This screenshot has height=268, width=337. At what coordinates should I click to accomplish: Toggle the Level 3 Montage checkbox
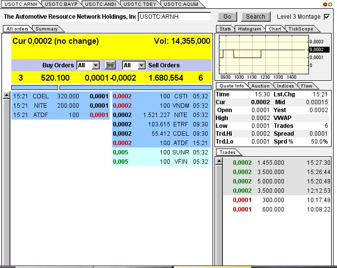click(327, 17)
